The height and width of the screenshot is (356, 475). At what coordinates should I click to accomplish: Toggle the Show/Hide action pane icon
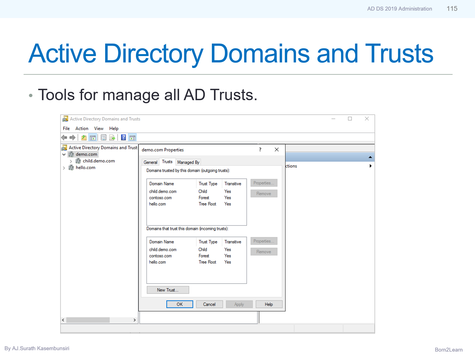coord(132,137)
